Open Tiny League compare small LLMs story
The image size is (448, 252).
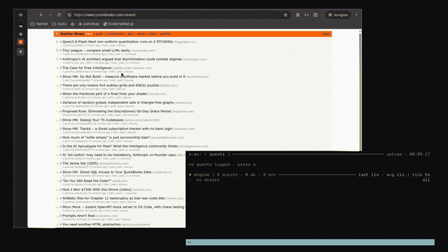point(96,50)
